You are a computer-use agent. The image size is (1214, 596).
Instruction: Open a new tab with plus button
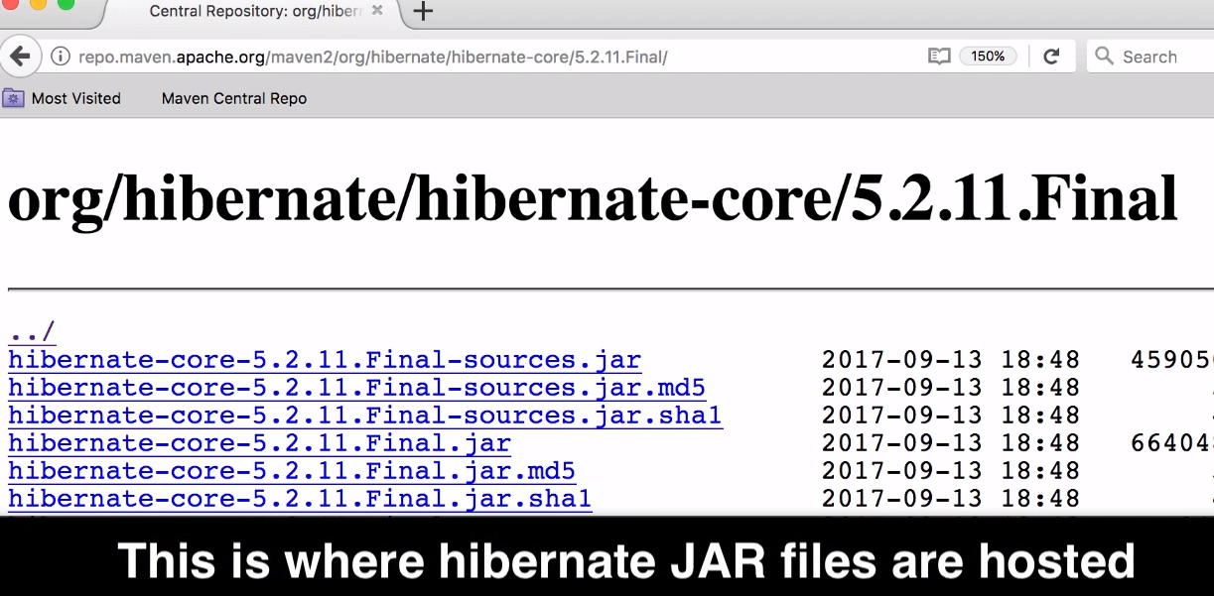click(x=423, y=11)
